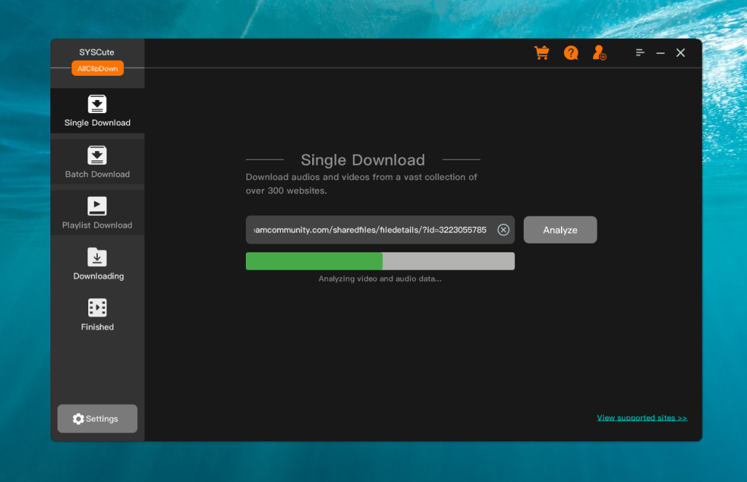
Task: Minimize the SYSCute window
Action: 660,53
